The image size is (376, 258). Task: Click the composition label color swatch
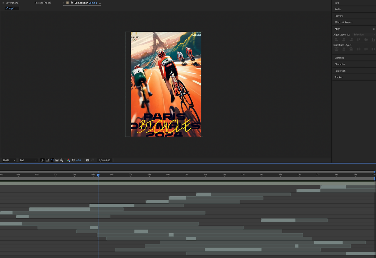(68, 3)
